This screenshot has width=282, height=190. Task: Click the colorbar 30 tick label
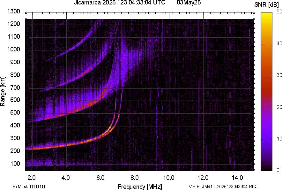pos(279,75)
